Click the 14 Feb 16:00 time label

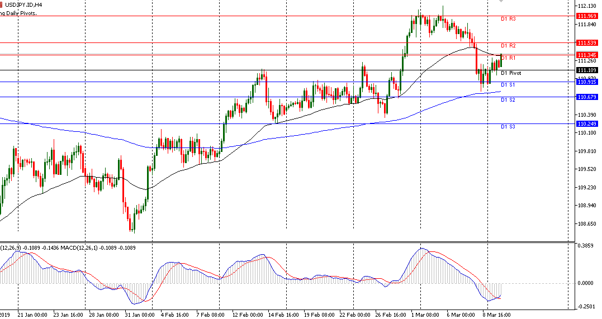[x=283, y=315]
